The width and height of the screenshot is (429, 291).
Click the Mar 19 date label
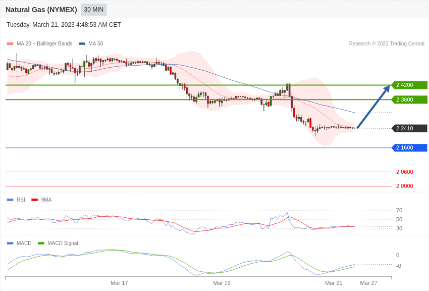coord(222,283)
